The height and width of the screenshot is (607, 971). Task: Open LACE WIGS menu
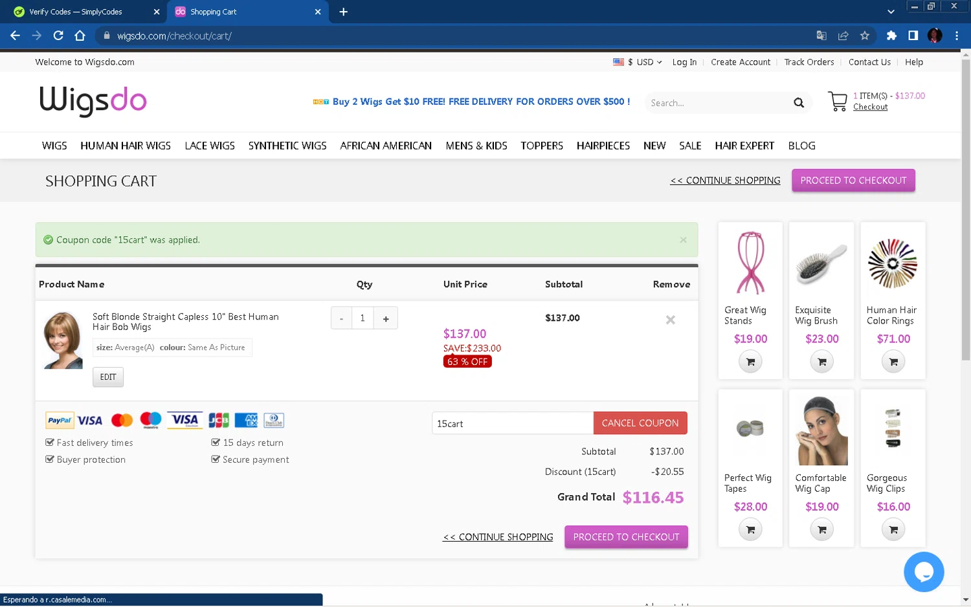[x=210, y=146]
